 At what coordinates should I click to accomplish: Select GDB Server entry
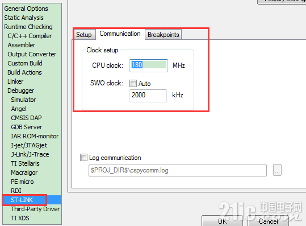pyautogui.click(x=26, y=127)
